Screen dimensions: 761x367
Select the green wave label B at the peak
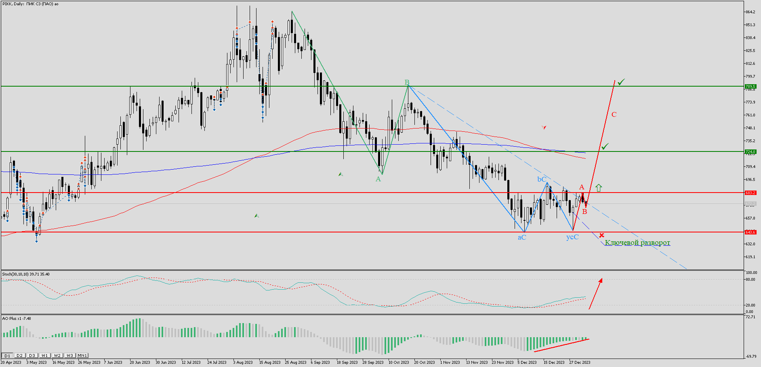407,82
